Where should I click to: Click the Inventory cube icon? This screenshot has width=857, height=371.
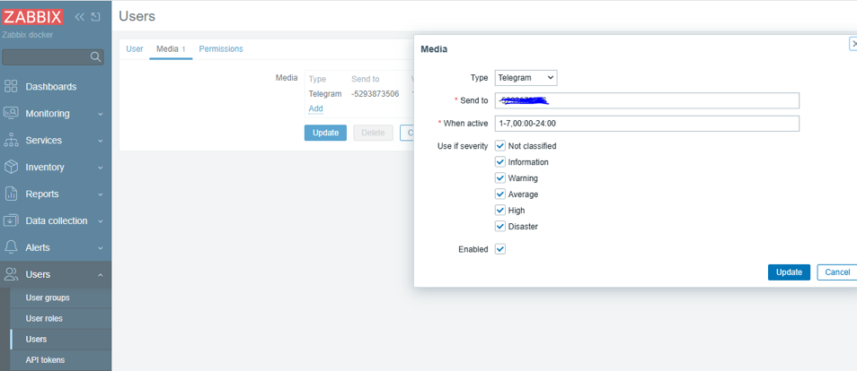(11, 168)
